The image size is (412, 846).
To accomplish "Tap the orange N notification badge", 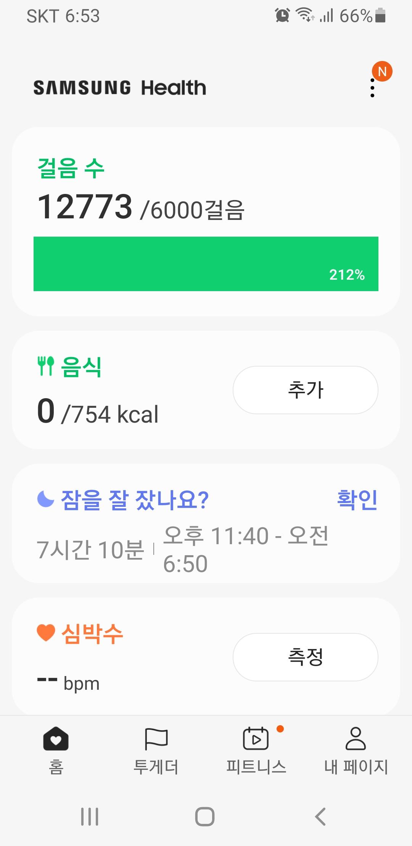I will tap(382, 71).
